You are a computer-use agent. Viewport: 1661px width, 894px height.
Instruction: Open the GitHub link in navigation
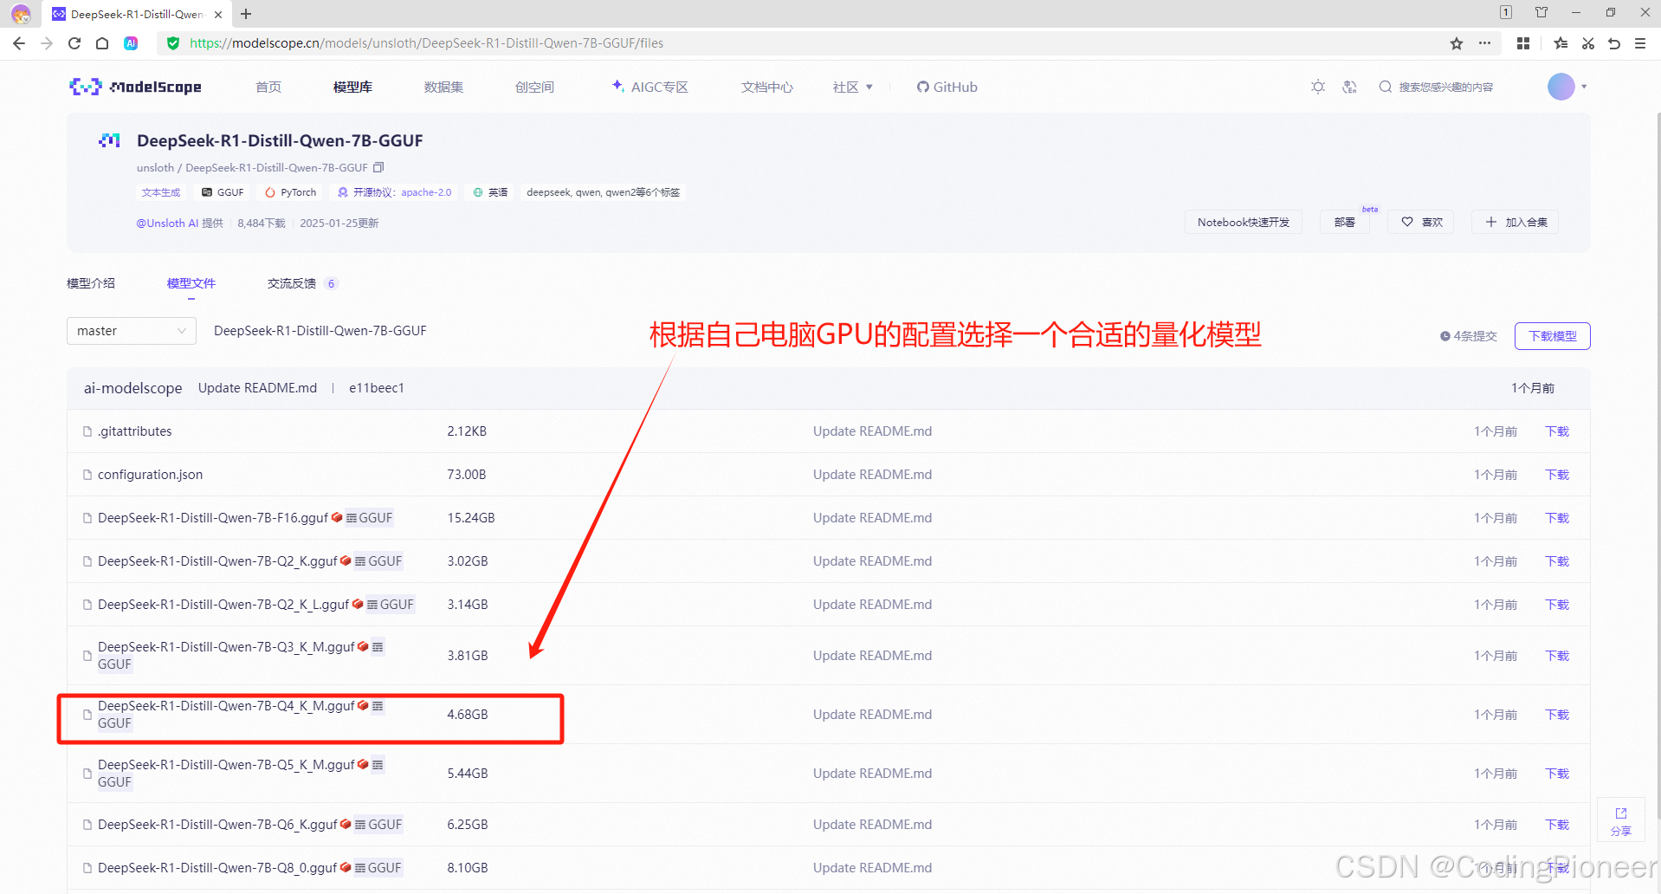point(947,87)
